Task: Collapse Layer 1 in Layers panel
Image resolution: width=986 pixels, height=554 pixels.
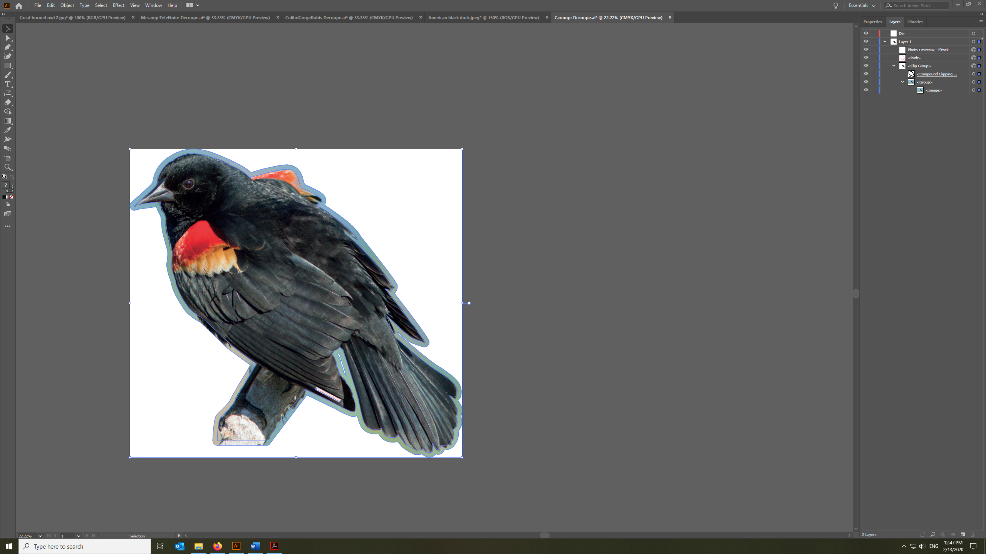Action: 885,42
